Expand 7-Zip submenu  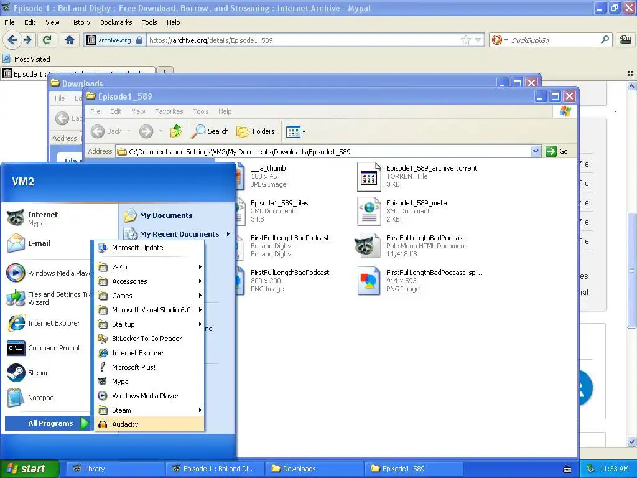tap(149, 266)
